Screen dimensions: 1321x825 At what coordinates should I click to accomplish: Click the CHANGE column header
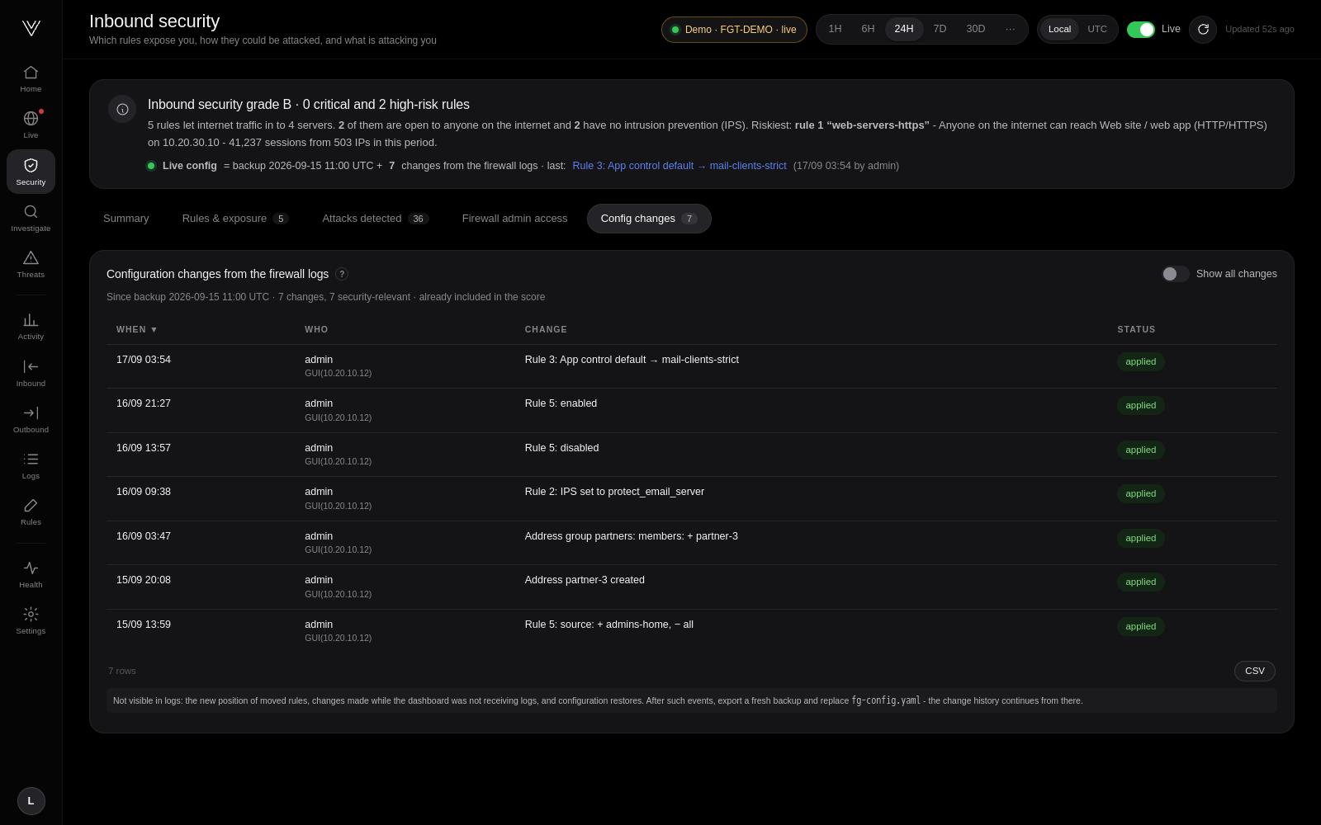point(546,329)
